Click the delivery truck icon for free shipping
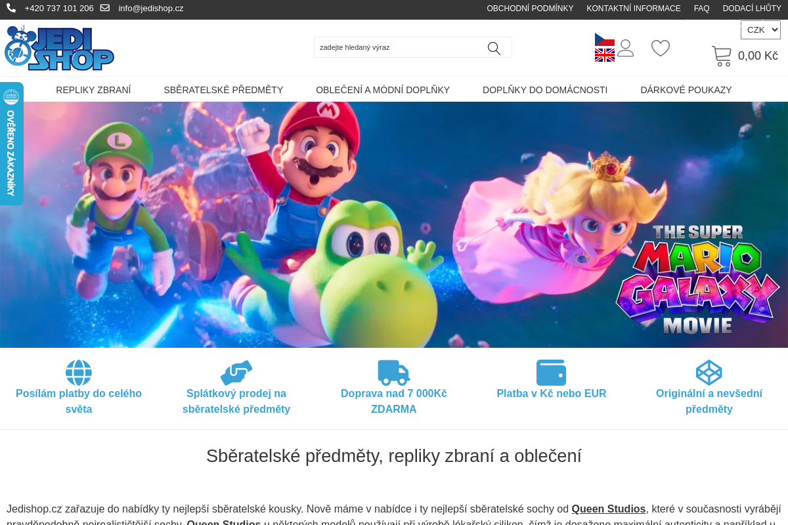 (x=394, y=372)
